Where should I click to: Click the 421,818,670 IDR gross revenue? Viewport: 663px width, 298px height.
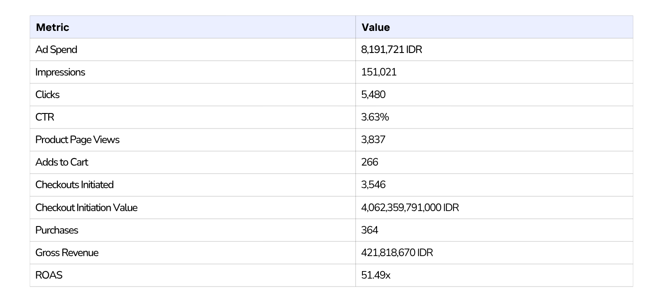click(x=397, y=253)
